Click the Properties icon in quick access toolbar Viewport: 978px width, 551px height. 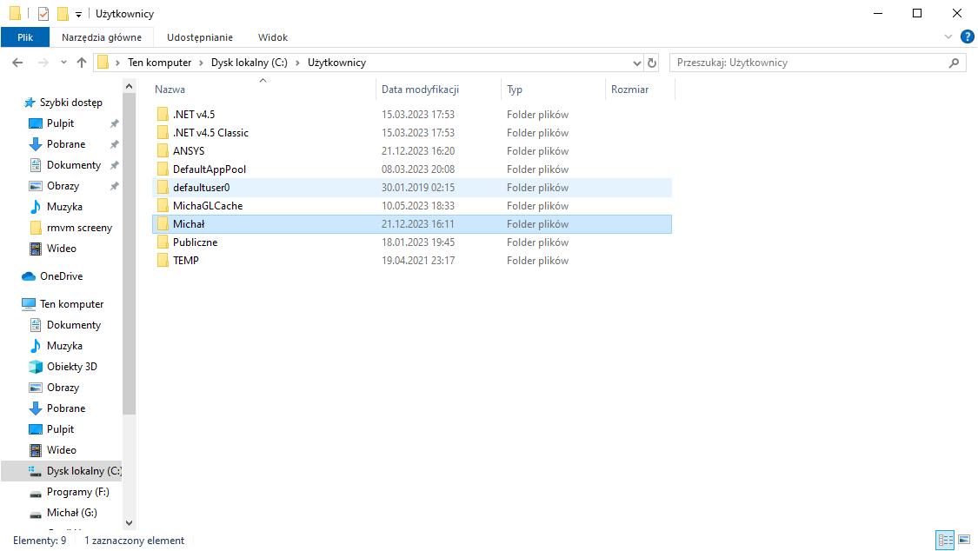click(x=43, y=14)
